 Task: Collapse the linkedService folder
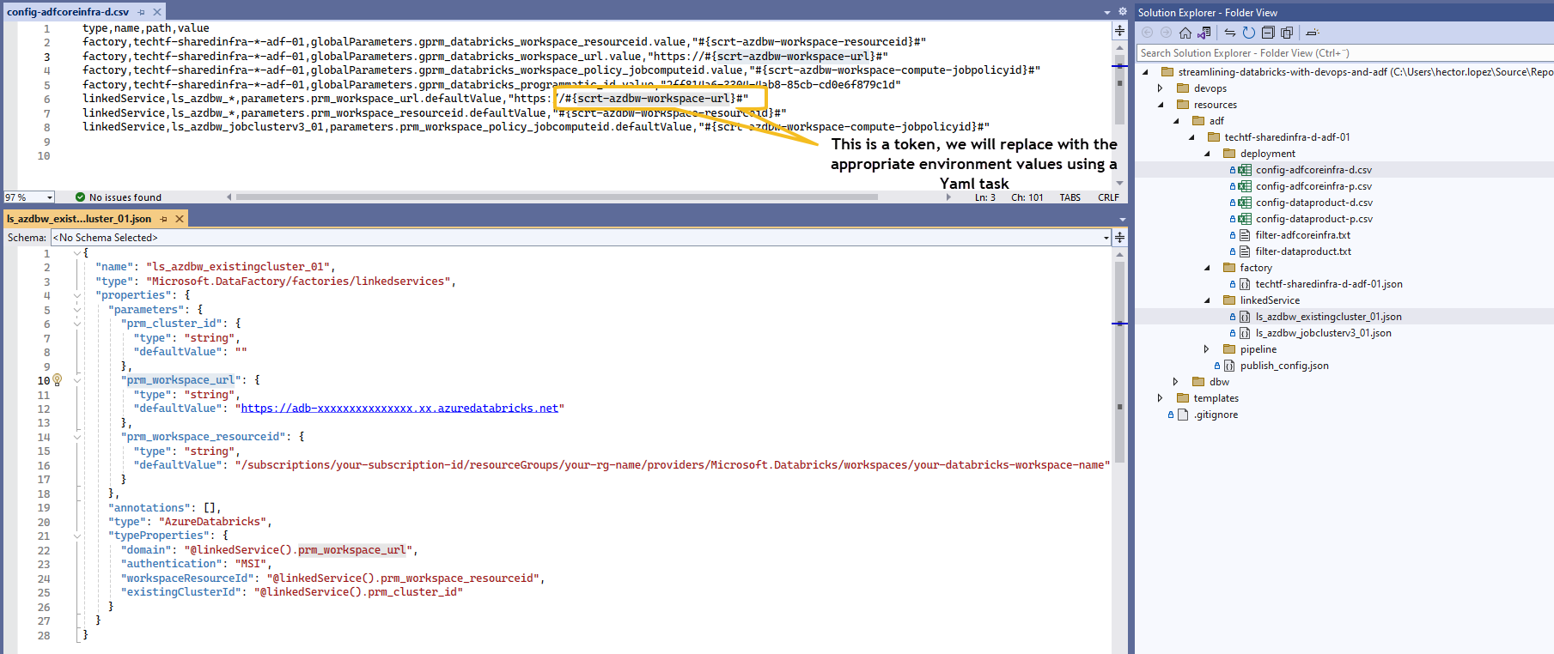(1207, 300)
